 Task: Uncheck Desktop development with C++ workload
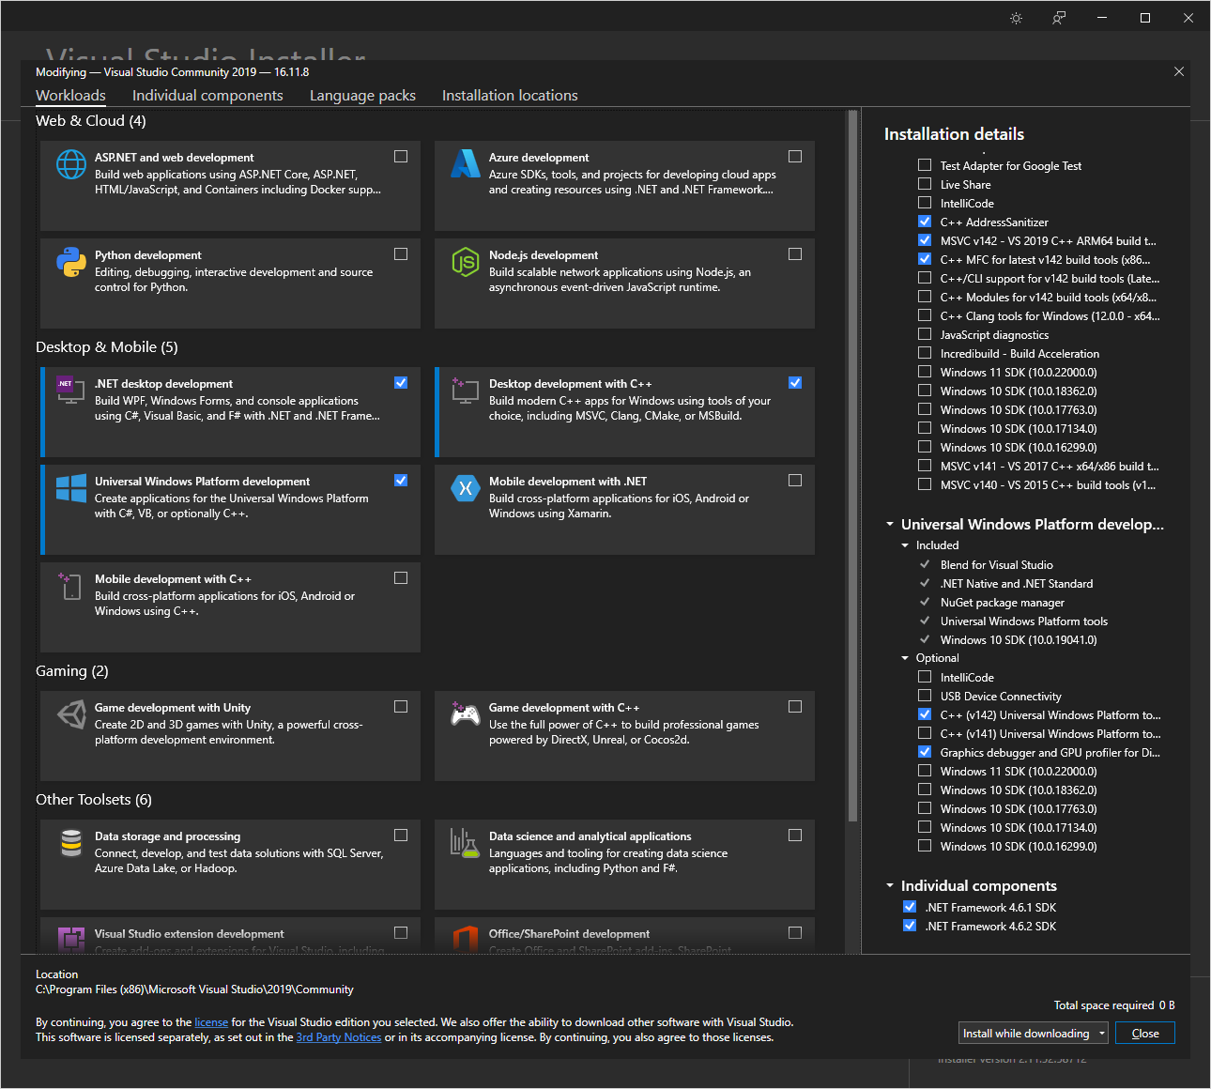[795, 383]
